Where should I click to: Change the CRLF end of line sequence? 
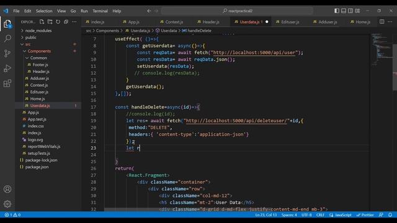pyautogui.click(x=320, y=215)
